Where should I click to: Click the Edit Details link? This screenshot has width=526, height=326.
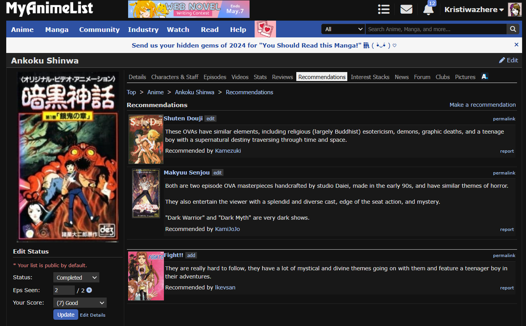point(92,315)
